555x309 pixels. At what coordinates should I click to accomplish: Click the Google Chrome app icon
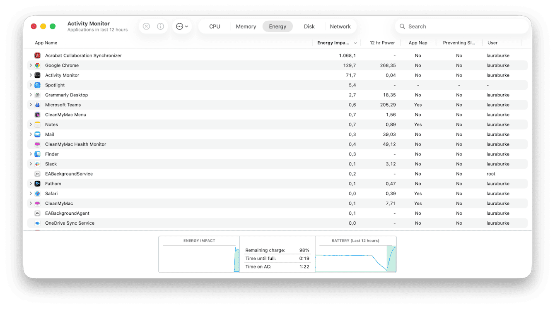click(x=37, y=65)
